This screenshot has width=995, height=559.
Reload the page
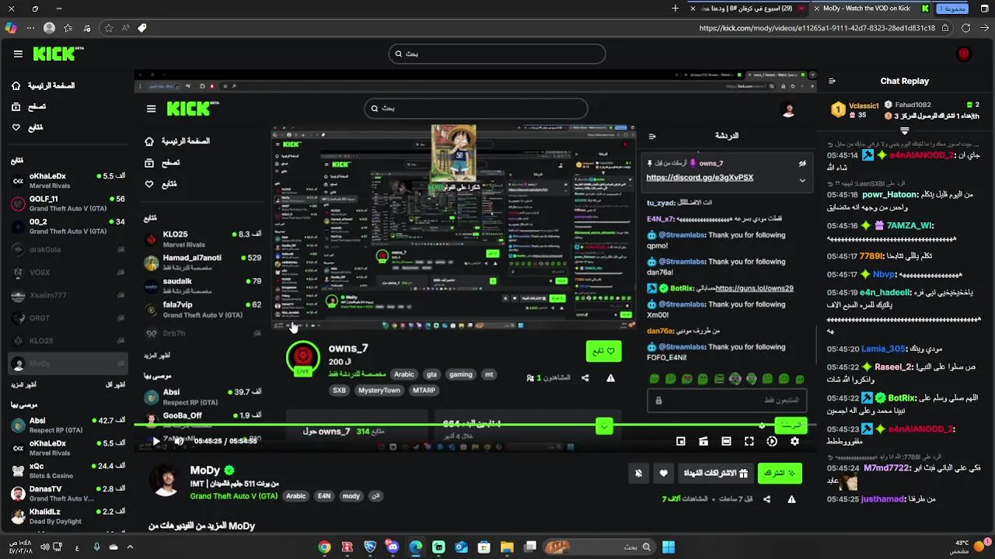tap(965, 28)
